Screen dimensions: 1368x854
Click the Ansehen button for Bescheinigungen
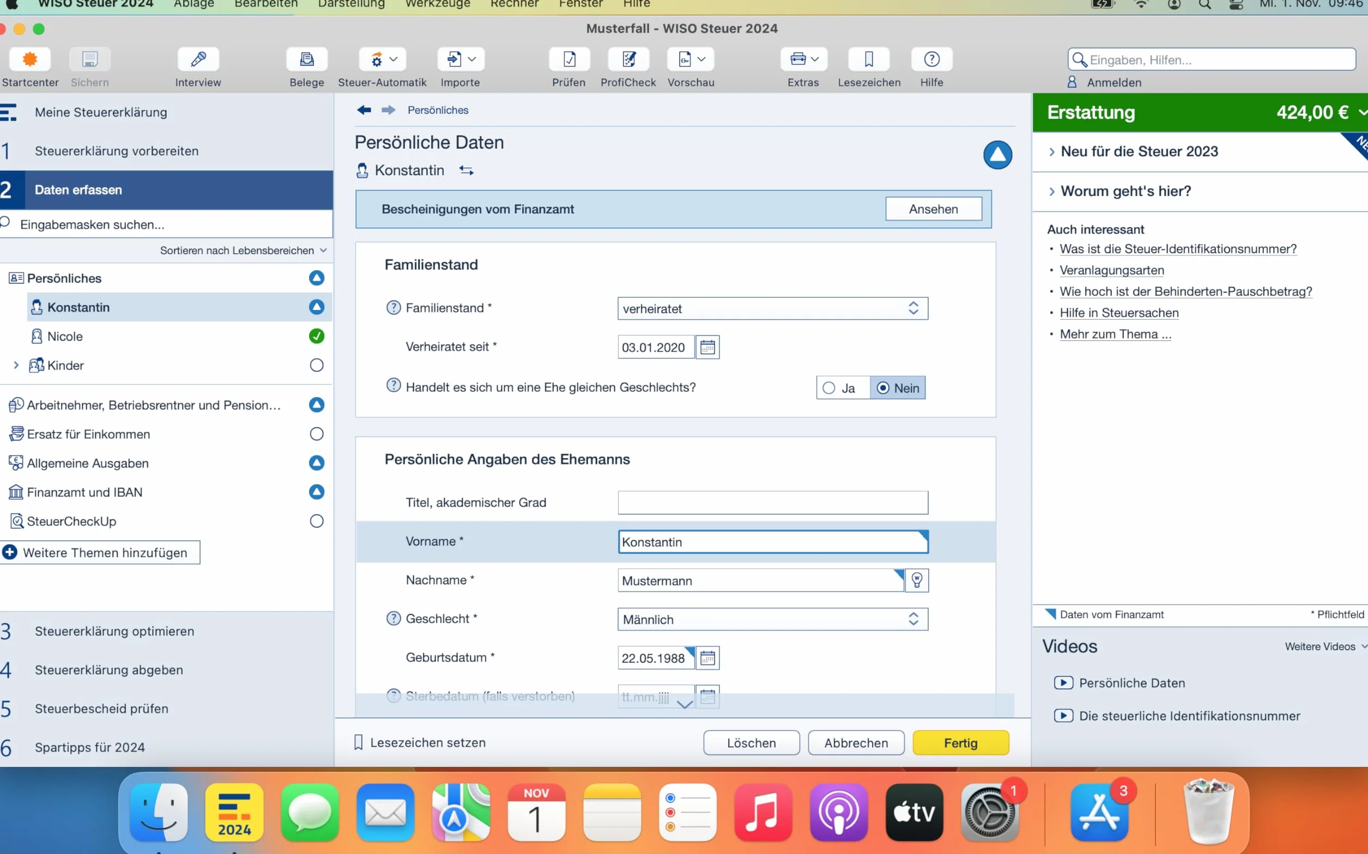pyautogui.click(x=934, y=209)
